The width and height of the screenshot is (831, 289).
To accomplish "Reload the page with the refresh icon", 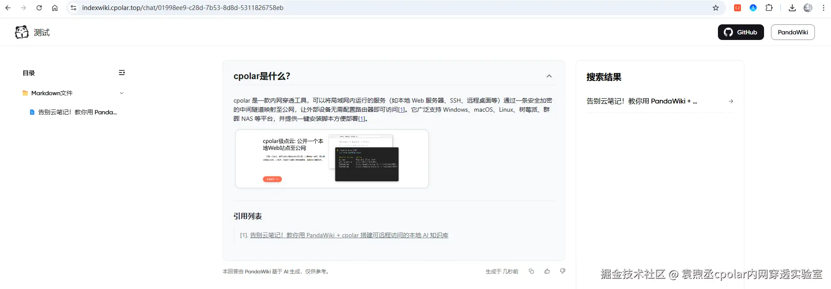I will pyautogui.click(x=39, y=8).
